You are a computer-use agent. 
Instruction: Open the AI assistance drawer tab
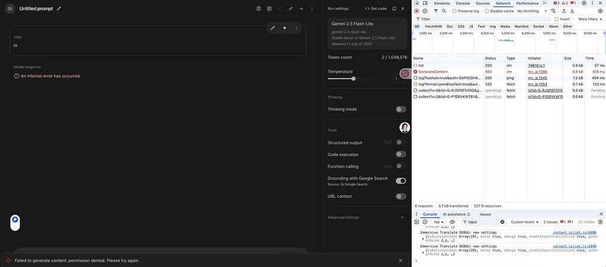click(x=456, y=214)
